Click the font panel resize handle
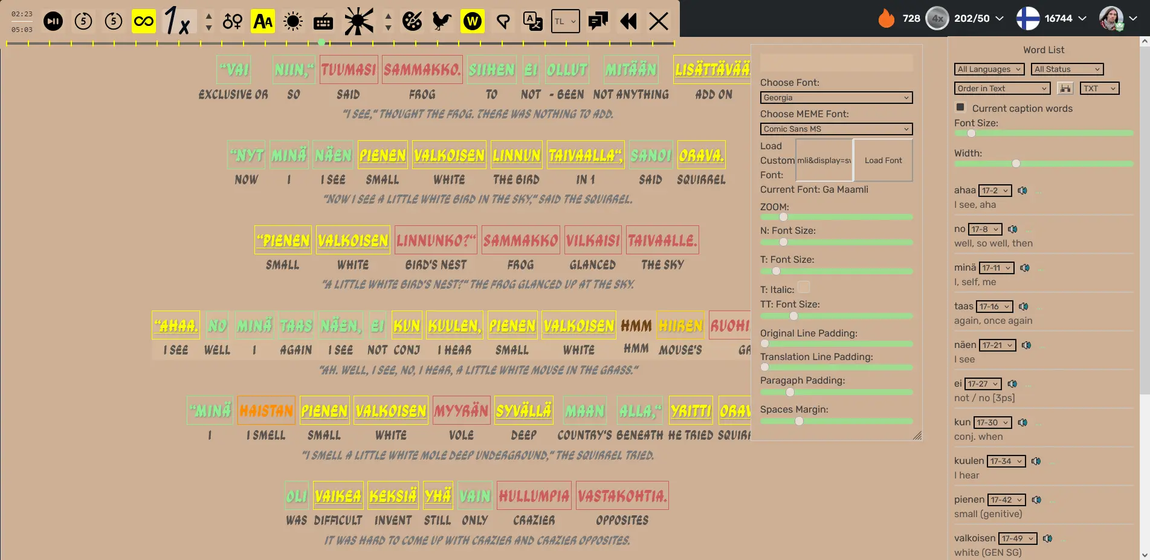 click(917, 436)
